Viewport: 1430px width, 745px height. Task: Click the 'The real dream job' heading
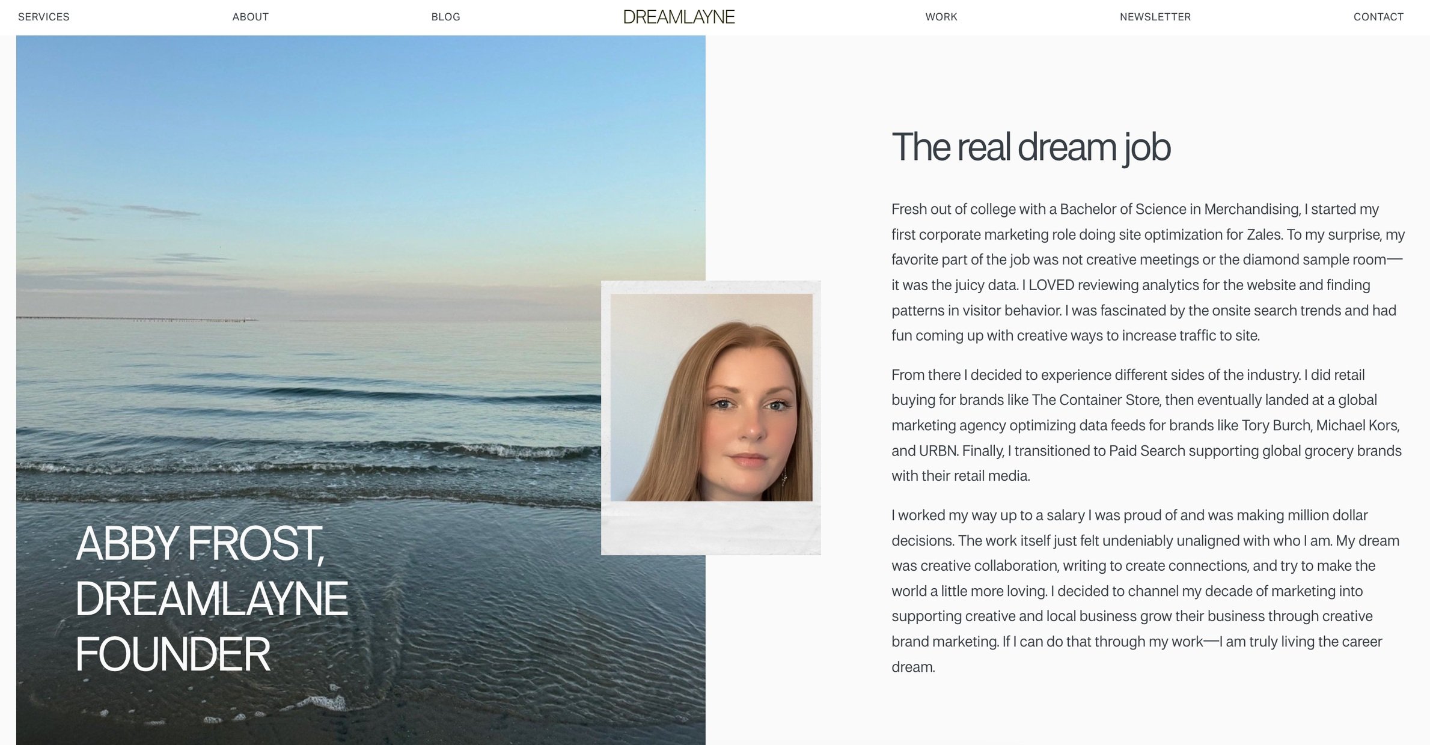click(1031, 147)
